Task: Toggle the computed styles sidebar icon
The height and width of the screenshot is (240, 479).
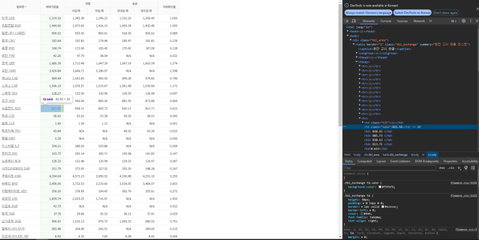Action: pos(473,168)
